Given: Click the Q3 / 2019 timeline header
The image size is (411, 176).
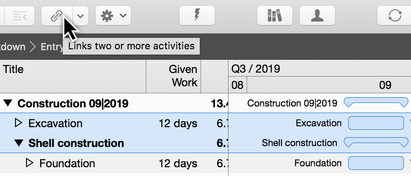Looking at the screenshot, I should pyautogui.click(x=255, y=69).
